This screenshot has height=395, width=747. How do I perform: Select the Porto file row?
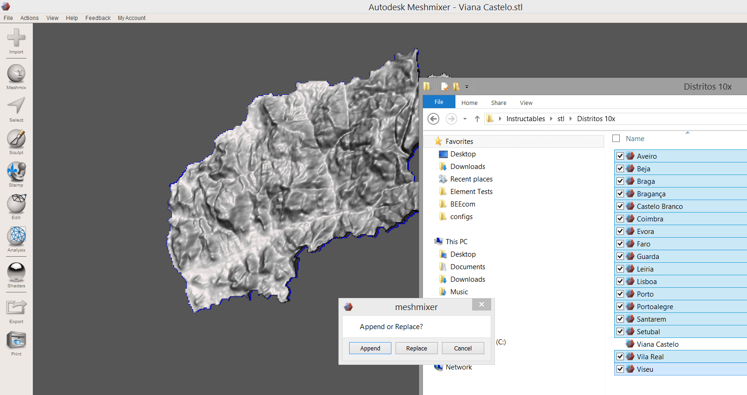coord(681,294)
